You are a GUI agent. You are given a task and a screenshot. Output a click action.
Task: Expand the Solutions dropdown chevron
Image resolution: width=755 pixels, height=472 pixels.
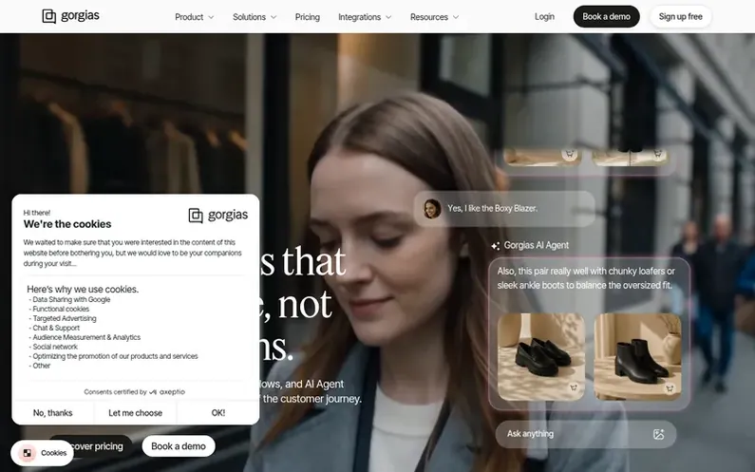[274, 17]
